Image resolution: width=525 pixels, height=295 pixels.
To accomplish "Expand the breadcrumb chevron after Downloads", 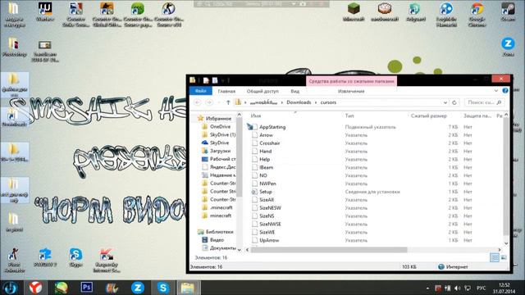I will click(x=315, y=102).
